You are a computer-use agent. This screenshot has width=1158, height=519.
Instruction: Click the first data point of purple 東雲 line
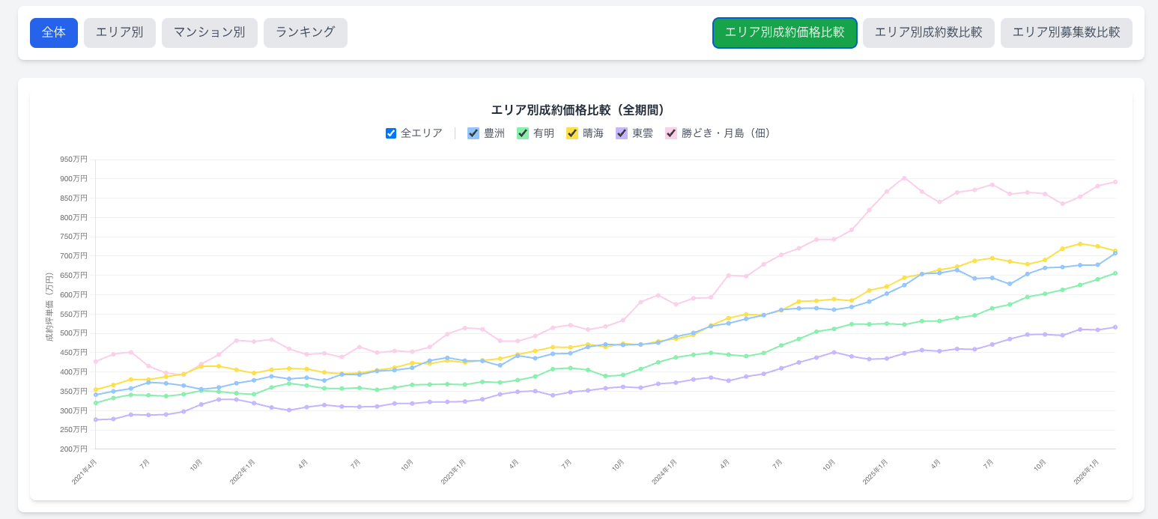96,419
